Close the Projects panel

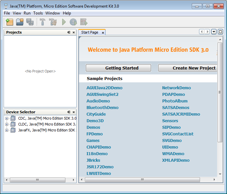(74, 33)
